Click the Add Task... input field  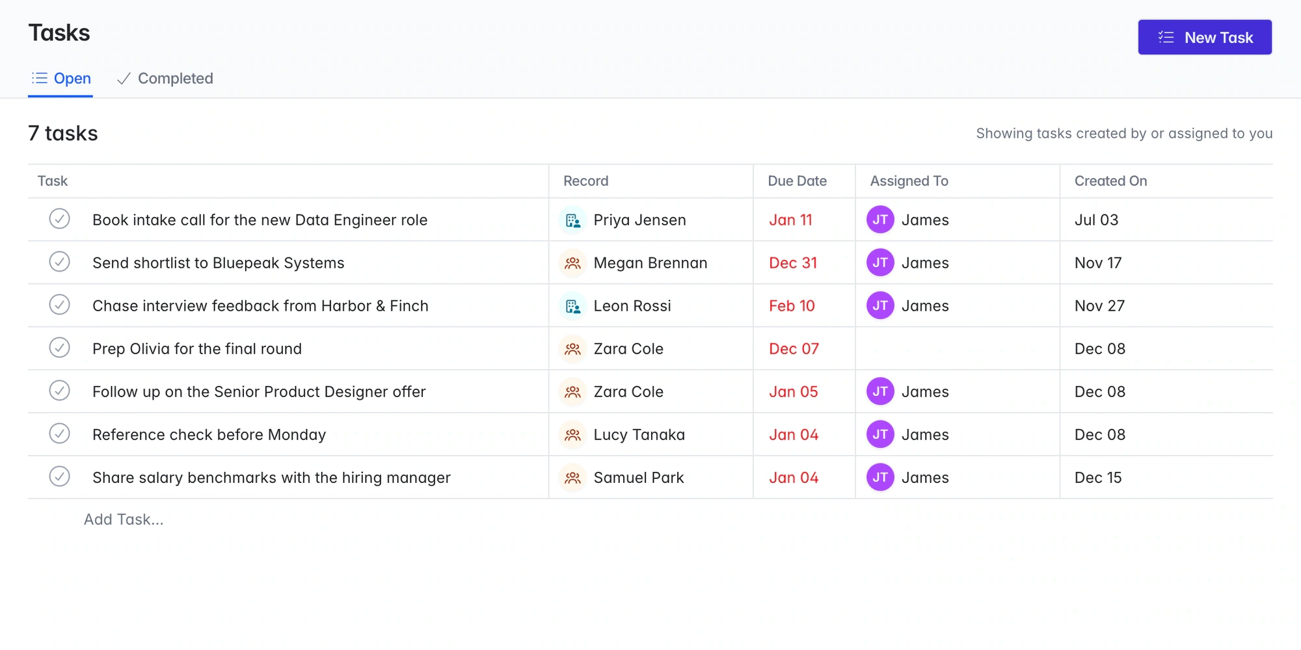[x=124, y=519]
